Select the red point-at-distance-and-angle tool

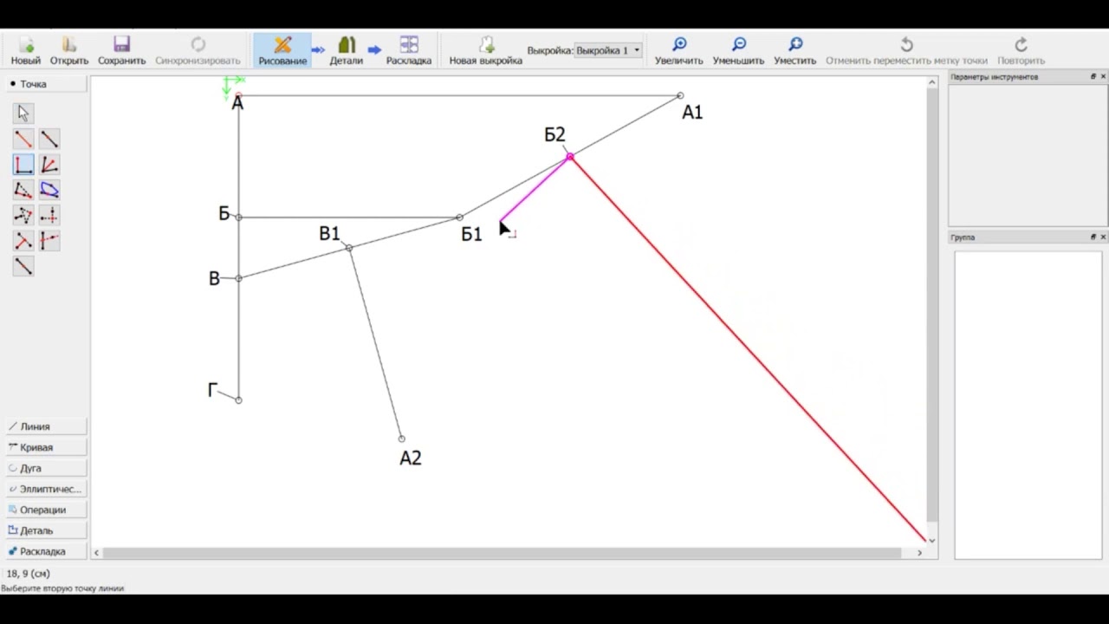(23, 139)
